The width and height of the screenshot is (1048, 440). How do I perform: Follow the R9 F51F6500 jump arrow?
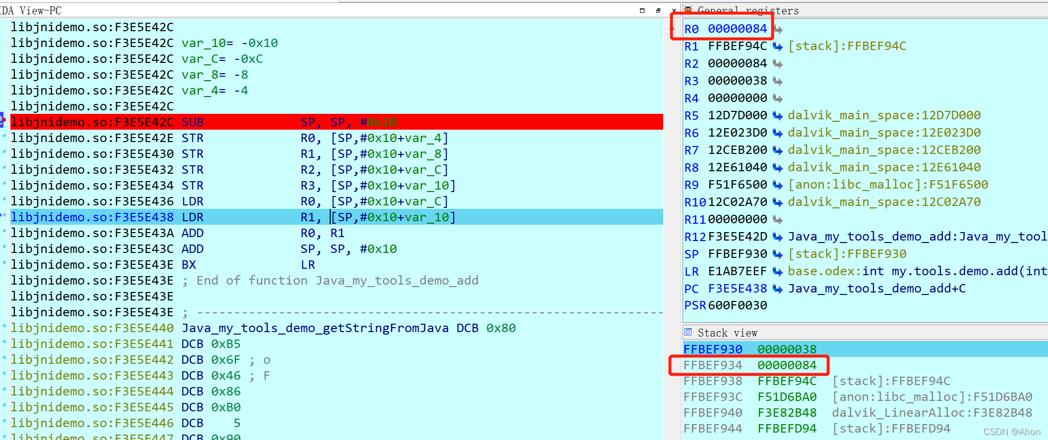click(778, 185)
